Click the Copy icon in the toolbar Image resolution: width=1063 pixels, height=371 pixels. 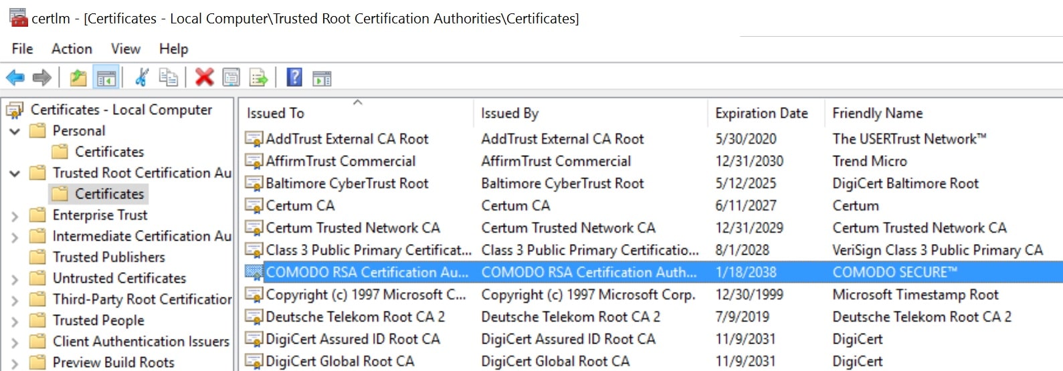[x=168, y=78]
